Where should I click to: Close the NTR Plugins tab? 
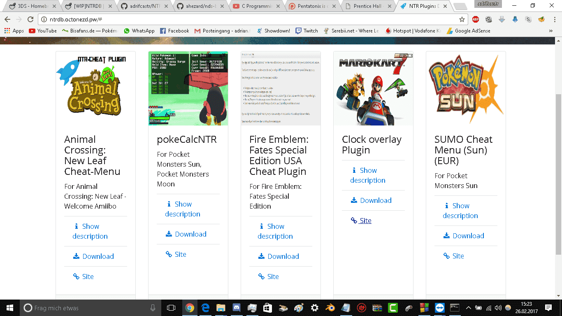(x=444, y=6)
